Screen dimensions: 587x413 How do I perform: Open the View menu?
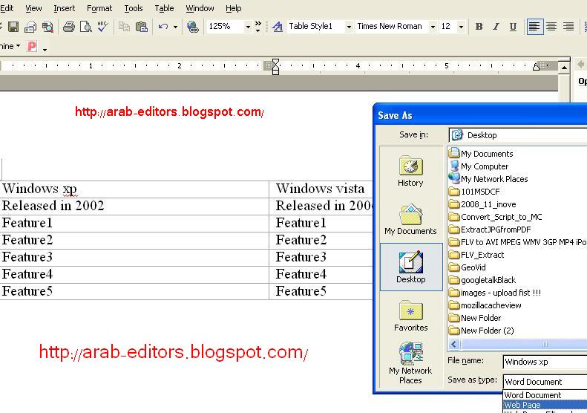33,8
